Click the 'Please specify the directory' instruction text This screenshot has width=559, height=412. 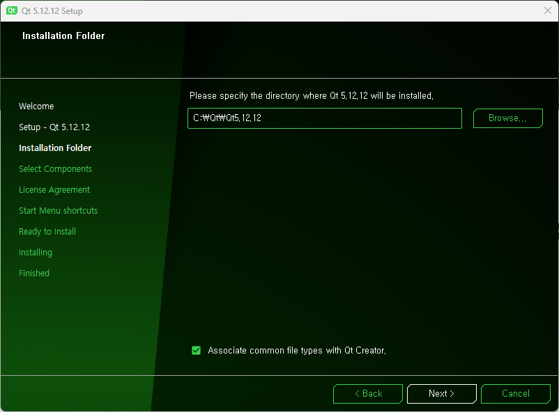(x=312, y=96)
